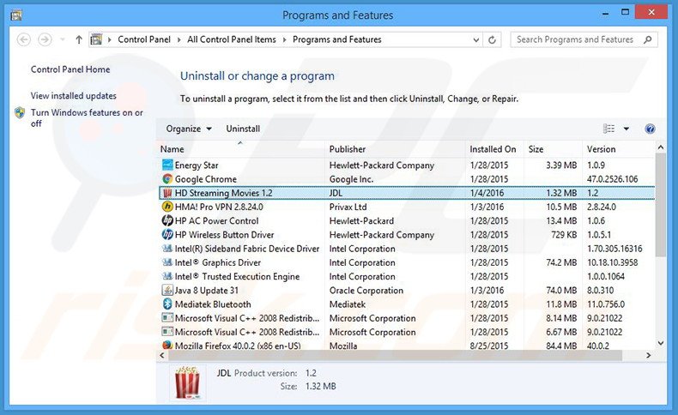Sort by the Size column header
The height and width of the screenshot is (415, 678).
click(x=536, y=149)
